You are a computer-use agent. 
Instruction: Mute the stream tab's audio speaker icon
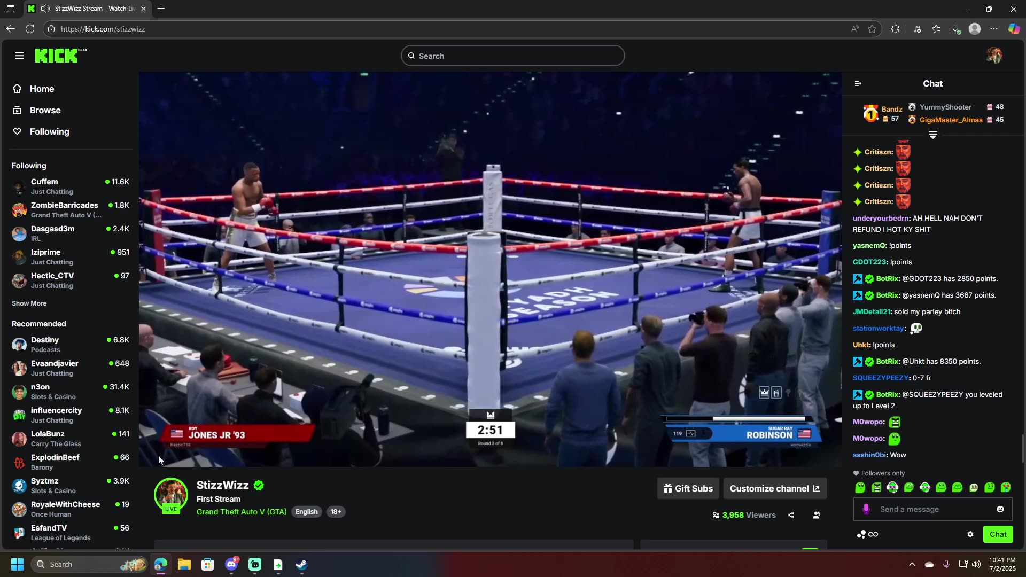(x=45, y=9)
